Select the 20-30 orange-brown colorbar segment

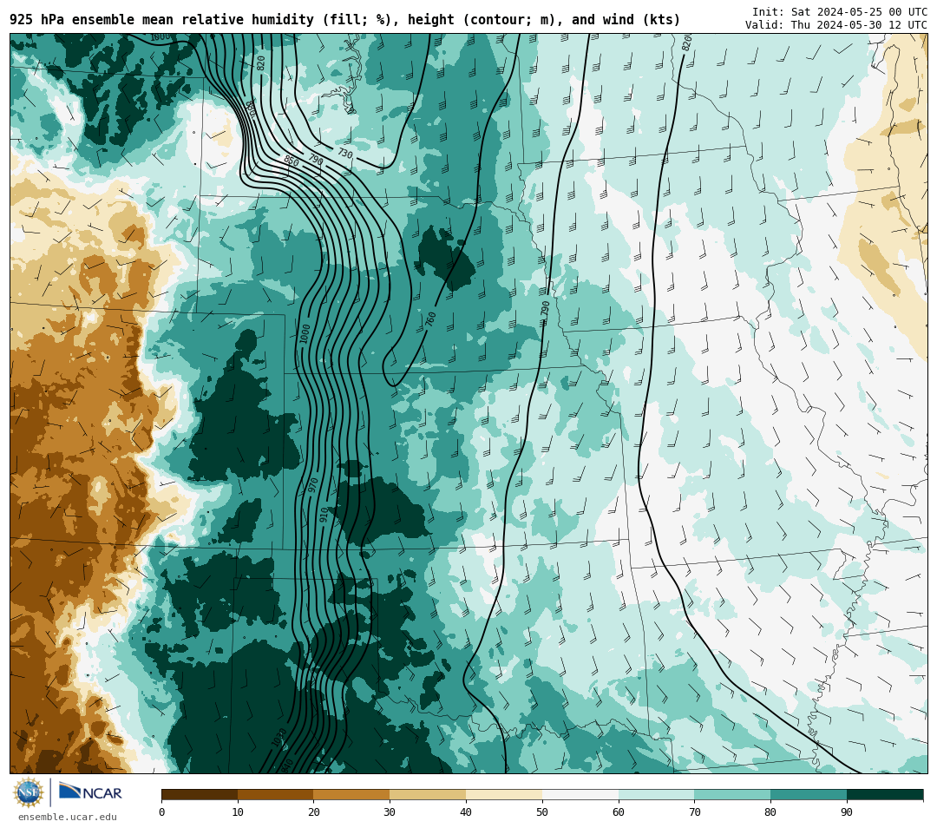(351, 794)
